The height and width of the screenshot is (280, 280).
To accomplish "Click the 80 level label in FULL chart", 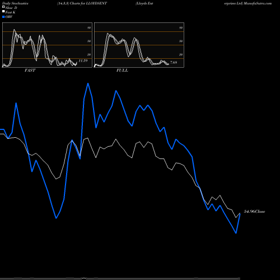I will (x=181, y=27).
